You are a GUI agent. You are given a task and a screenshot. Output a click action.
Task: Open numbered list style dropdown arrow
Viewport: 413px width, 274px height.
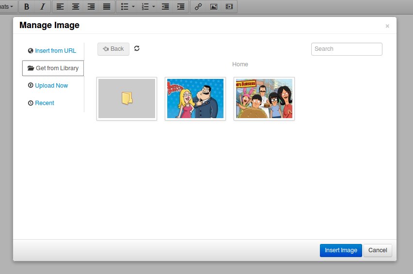tap(154, 7)
